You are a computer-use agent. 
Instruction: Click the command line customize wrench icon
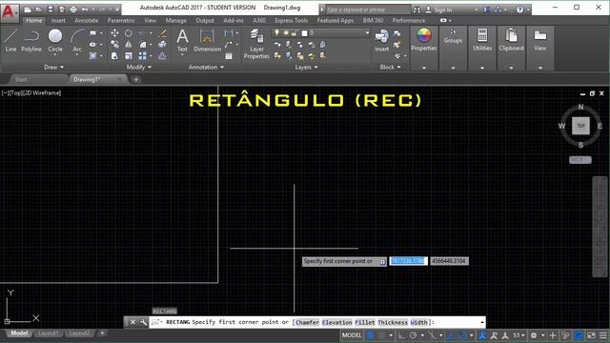[143, 322]
